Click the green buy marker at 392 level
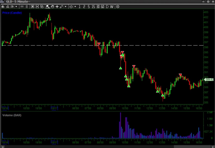The height and width of the screenshot is (148, 215). (121, 68)
